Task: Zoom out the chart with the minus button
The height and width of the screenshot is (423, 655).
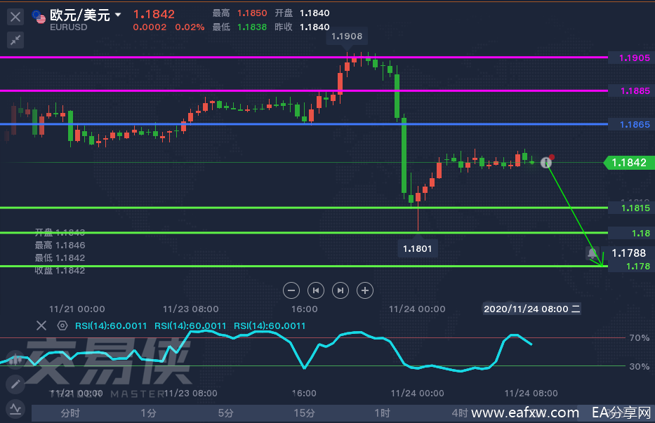Action: click(x=292, y=290)
